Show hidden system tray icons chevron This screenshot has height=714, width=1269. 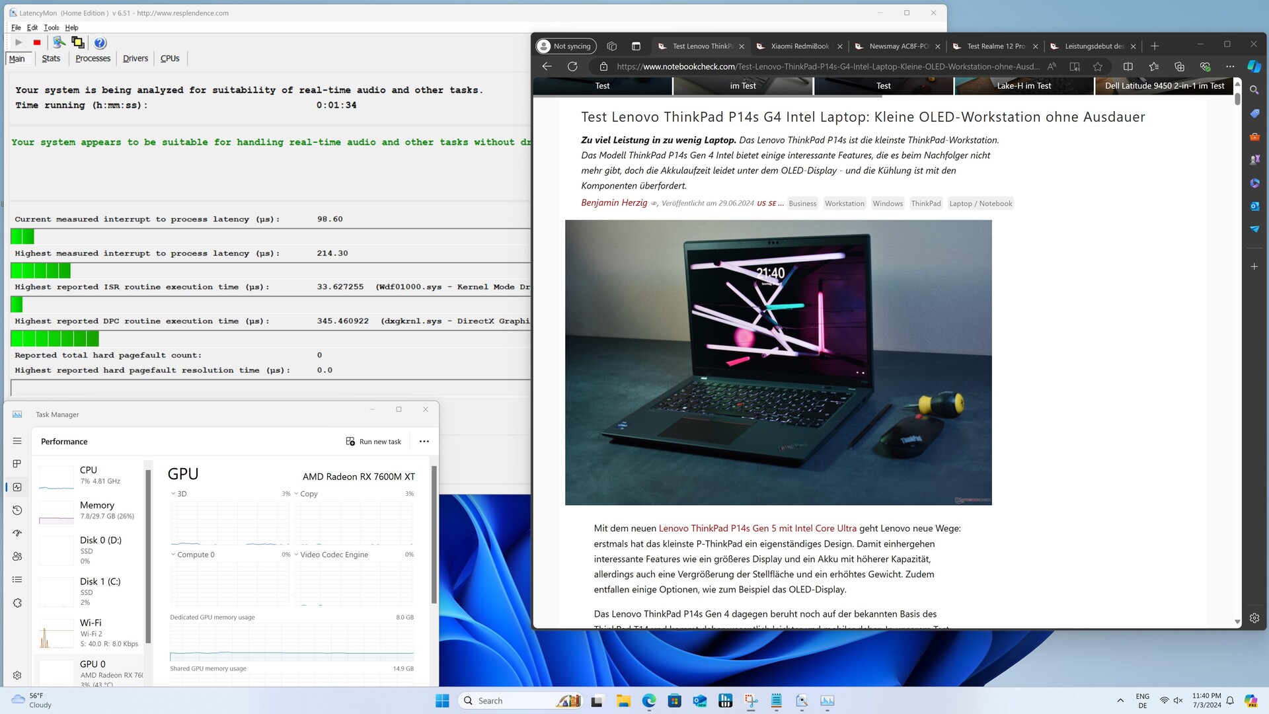click(x=1120, y=701)
